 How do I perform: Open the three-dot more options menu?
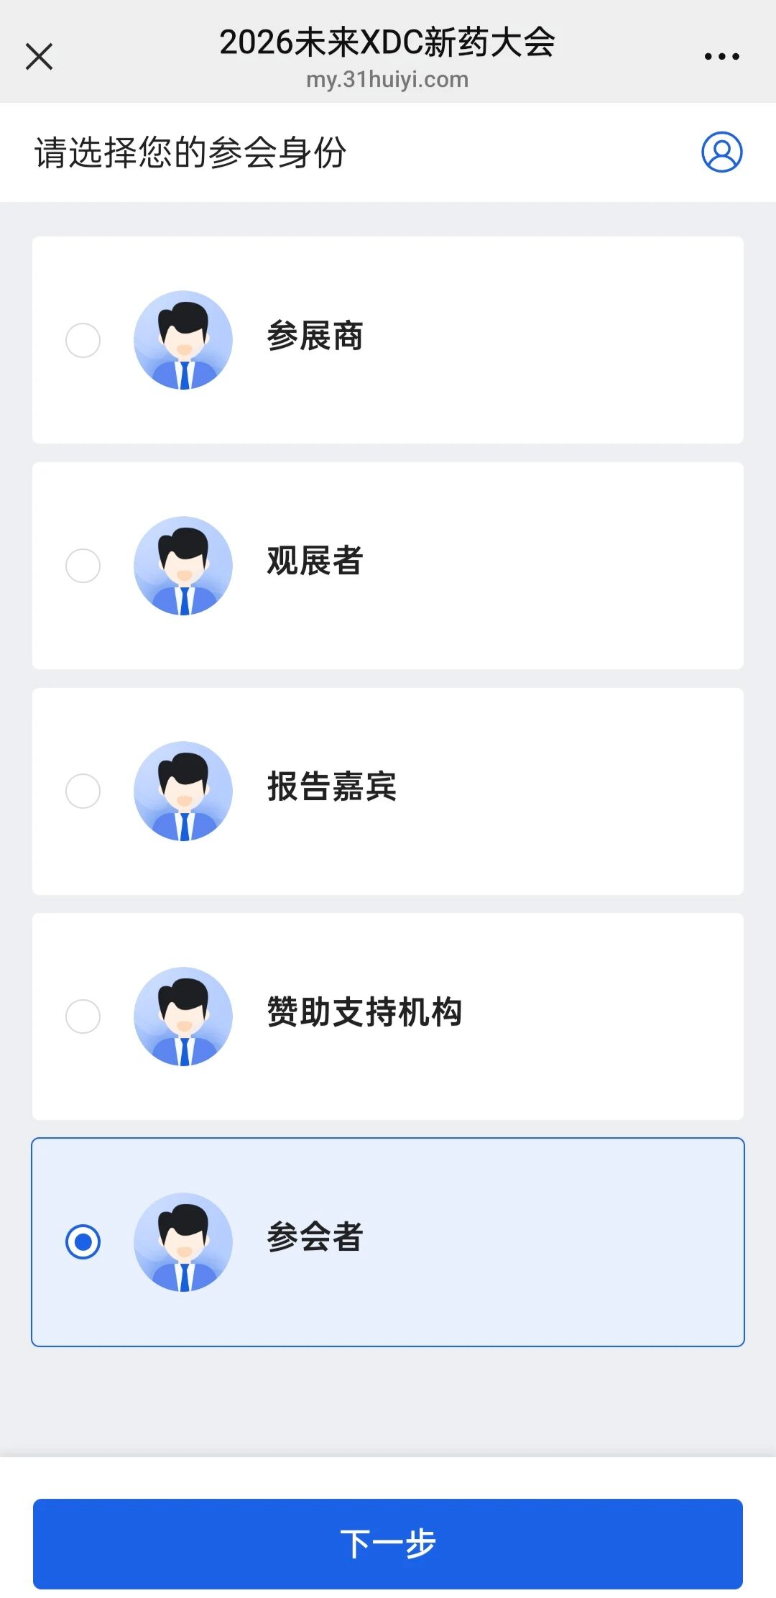721,56
